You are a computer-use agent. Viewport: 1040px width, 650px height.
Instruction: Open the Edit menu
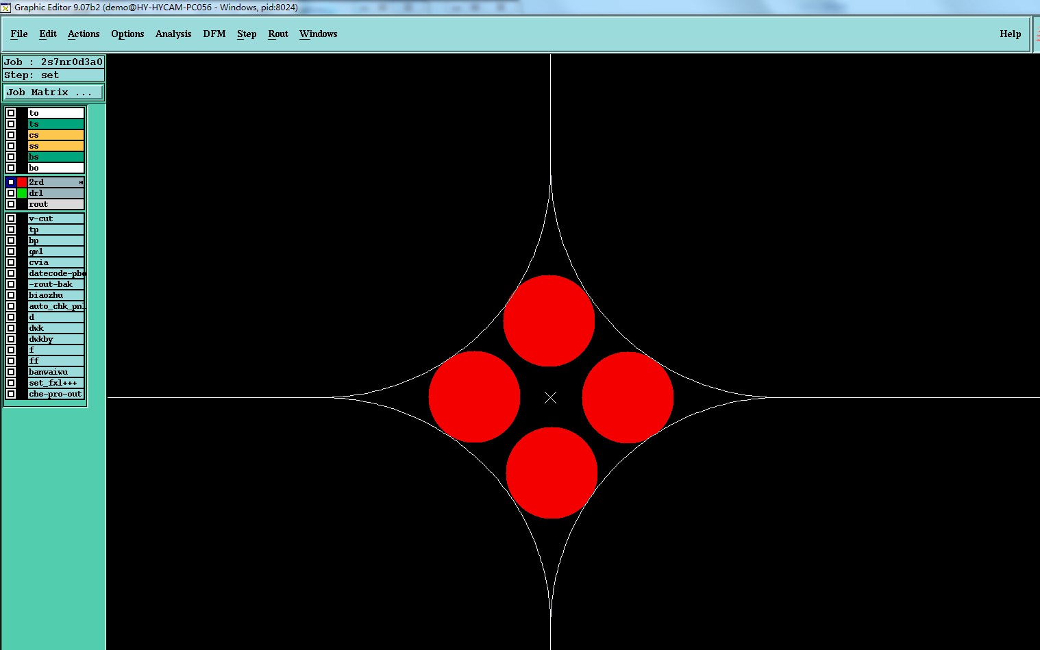tap(48, 34)
